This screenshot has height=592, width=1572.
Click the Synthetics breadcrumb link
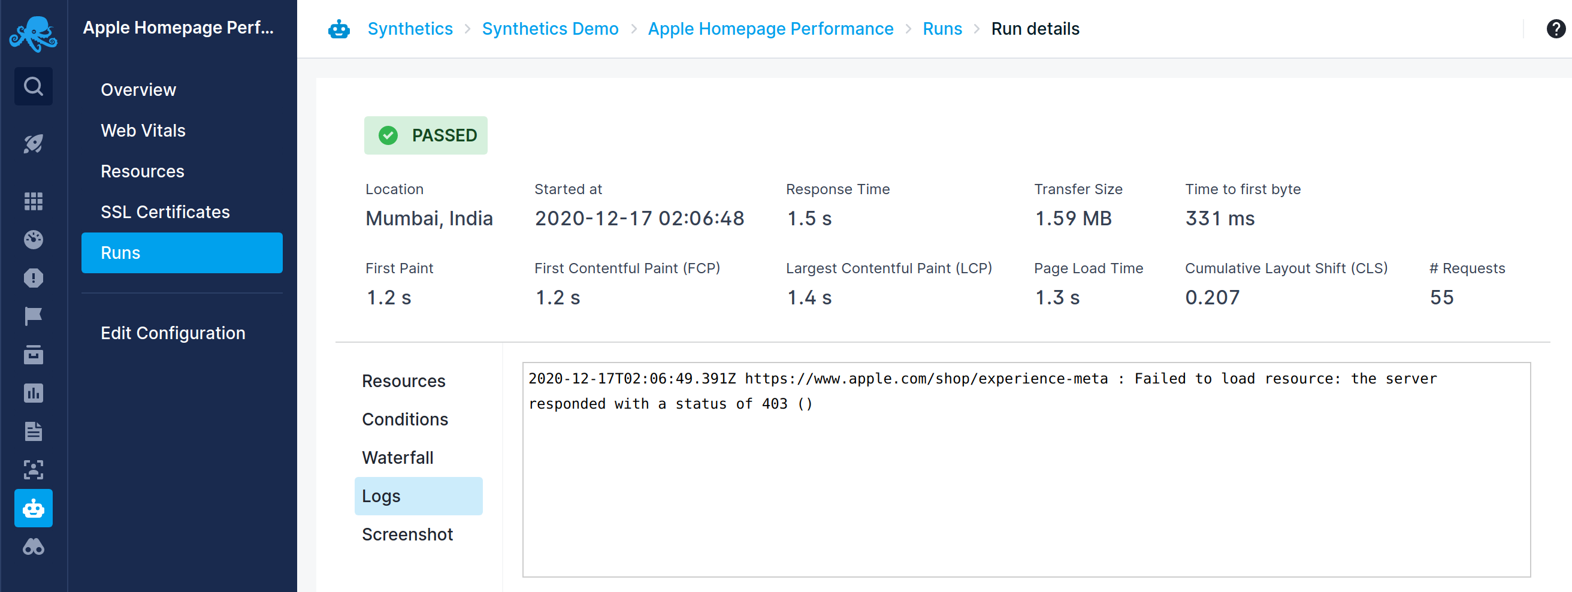410,29
